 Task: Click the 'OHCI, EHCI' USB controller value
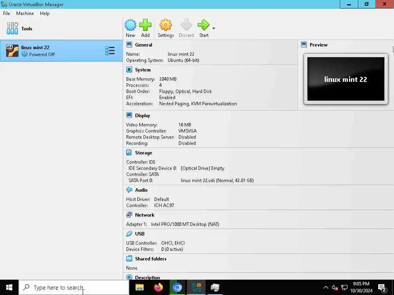coord(173,243)
